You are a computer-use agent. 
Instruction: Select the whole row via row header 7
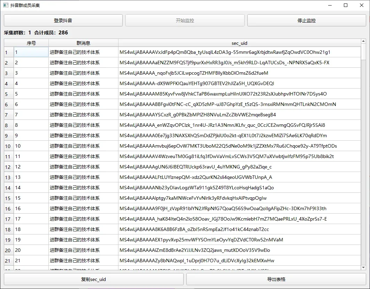point(9,115)
